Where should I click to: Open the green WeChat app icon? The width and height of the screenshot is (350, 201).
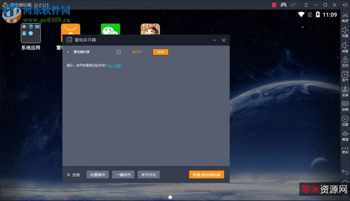[110, 29]
